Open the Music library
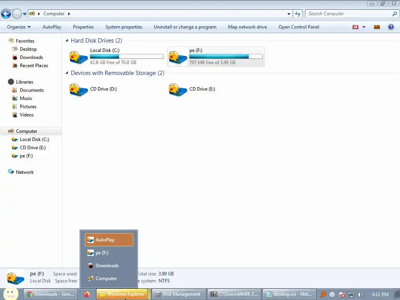400x300 pixels. pos(26,98)
